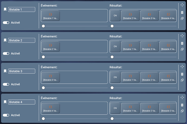Delete the Bistable 4 rule with trash icon
This screenshot has width=187, height=124.
[x=182, y=105]
